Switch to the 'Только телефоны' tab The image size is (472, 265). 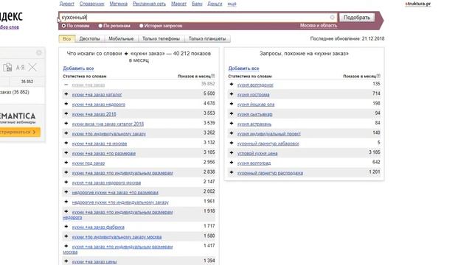(161, 39)
